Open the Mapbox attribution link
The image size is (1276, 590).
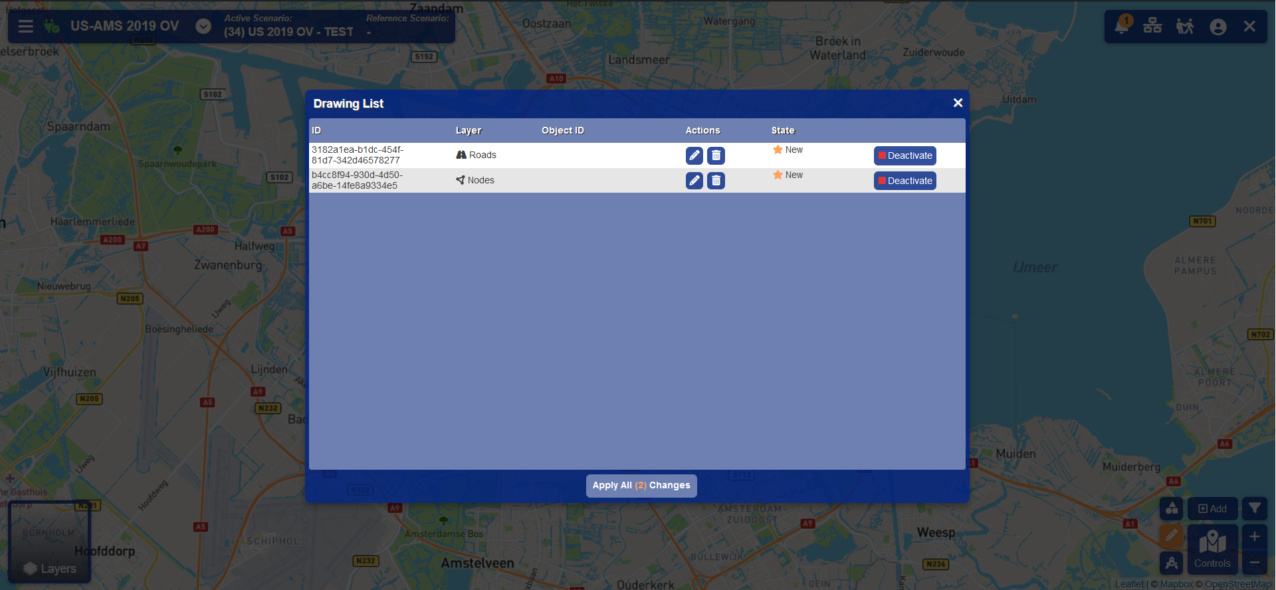point(1176,585)
